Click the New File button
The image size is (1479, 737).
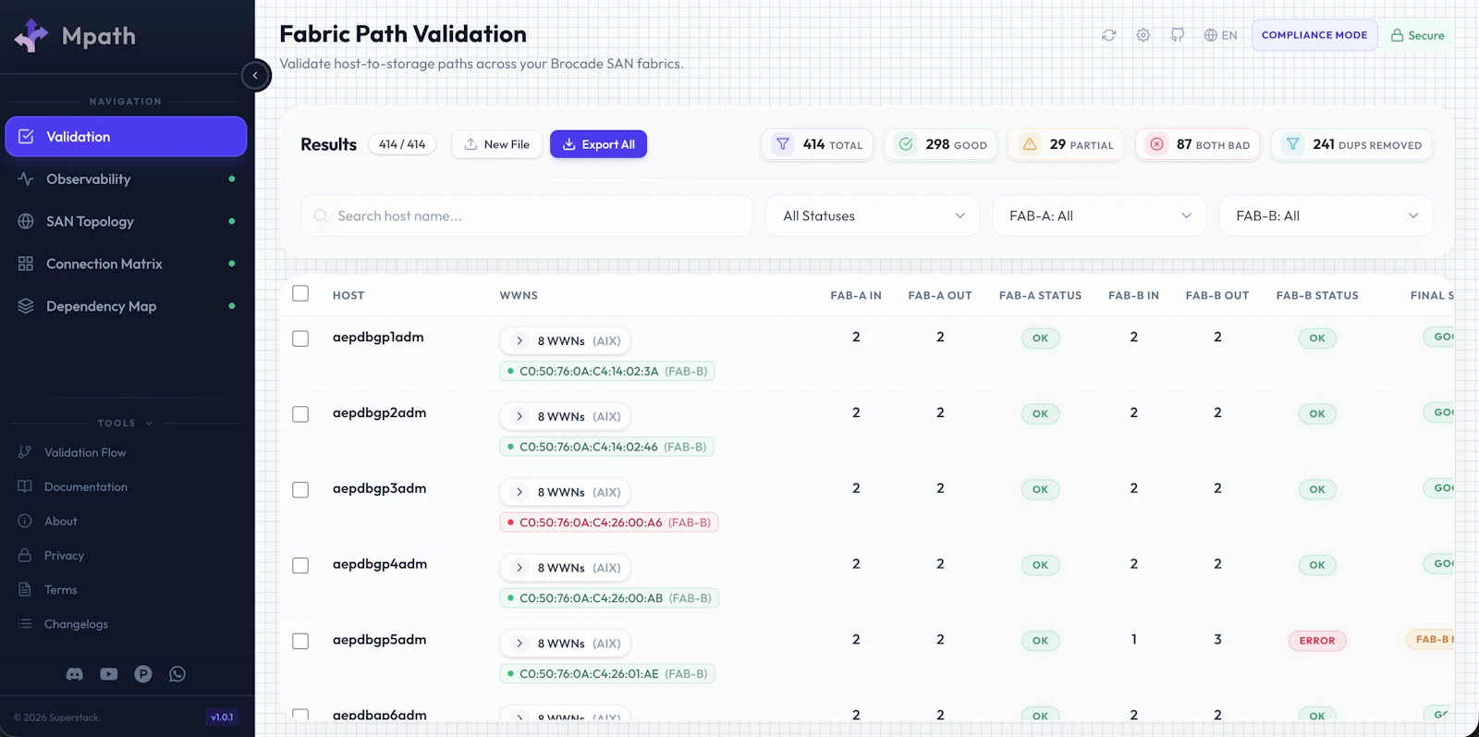click(496, 144)
